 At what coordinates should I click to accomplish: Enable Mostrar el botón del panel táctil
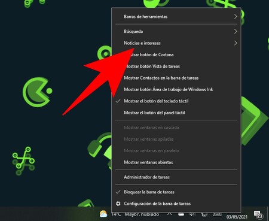[x=176, y=113]
